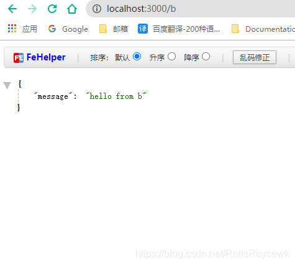Go back with the browser back arrow
Image resolution: width=295 pixels, height=265 pixels.
[x=12, y=9]
